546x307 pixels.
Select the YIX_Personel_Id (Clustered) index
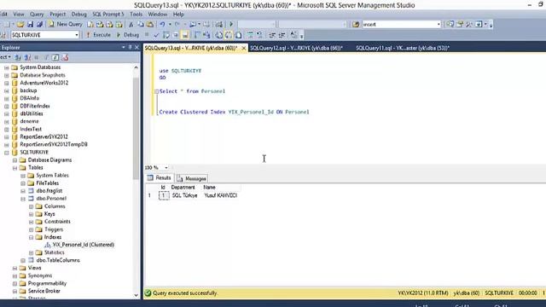point(84,245)
